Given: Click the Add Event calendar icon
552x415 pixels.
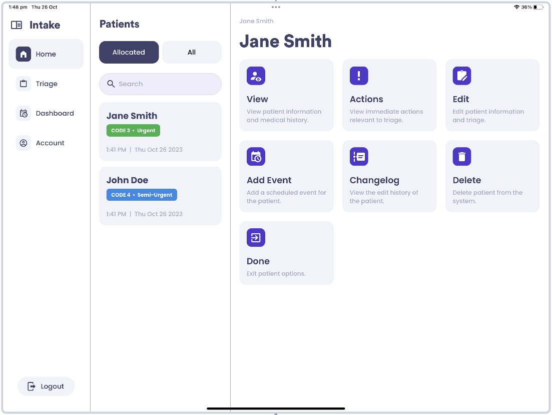Looking at the screenshot, I should [256, 156].
